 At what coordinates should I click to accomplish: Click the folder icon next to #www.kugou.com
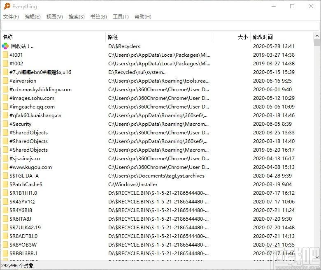[x=5, y=167]
